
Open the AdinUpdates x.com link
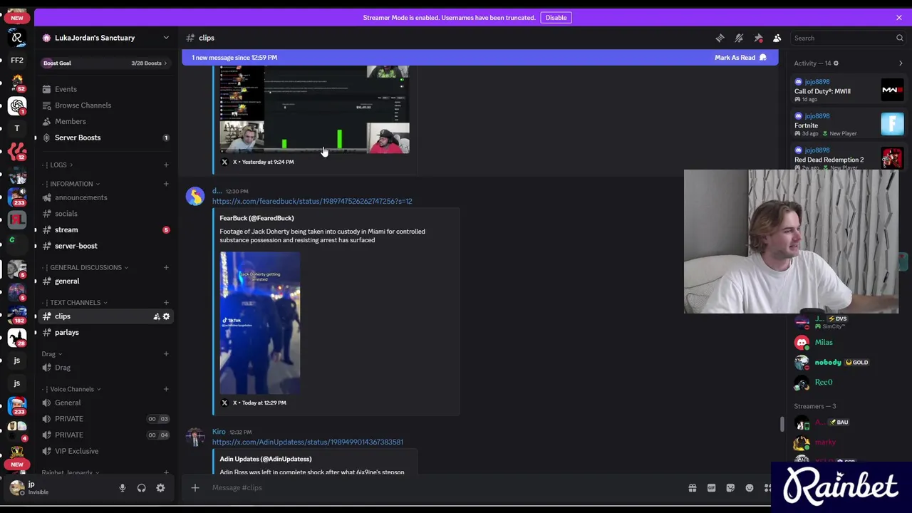[308, 442]
